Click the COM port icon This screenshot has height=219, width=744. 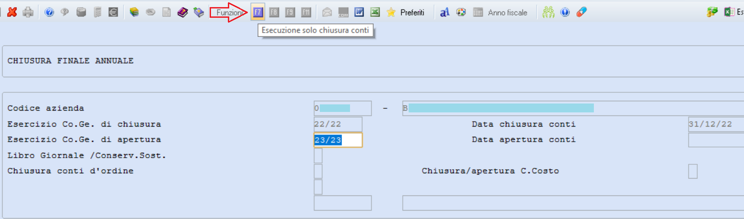click(343, 12)
